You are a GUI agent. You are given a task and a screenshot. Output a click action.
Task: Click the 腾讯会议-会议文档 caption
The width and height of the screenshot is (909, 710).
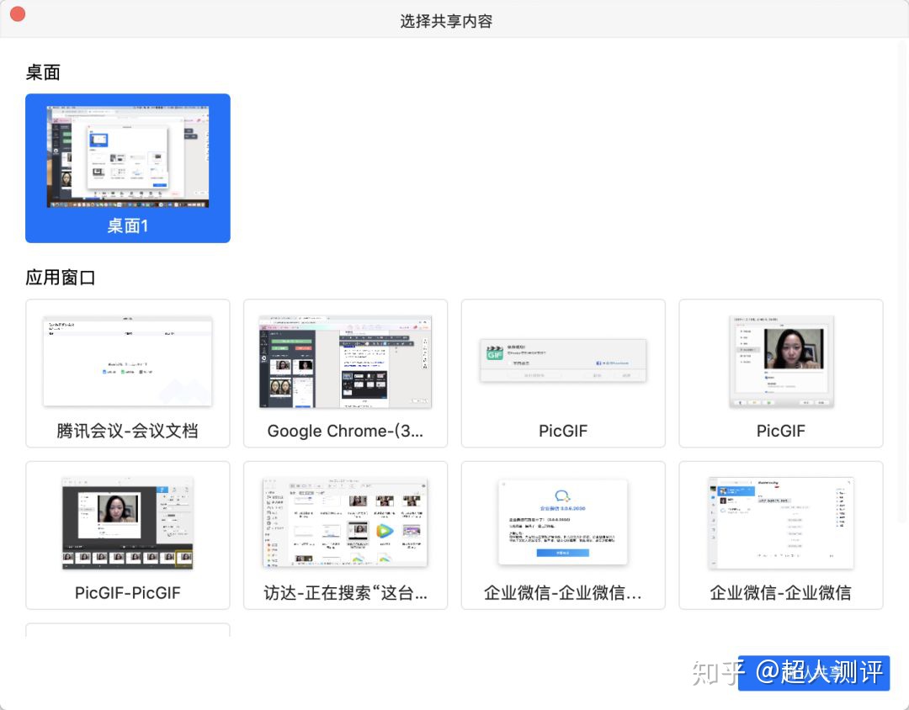click(x=128, y=431)
